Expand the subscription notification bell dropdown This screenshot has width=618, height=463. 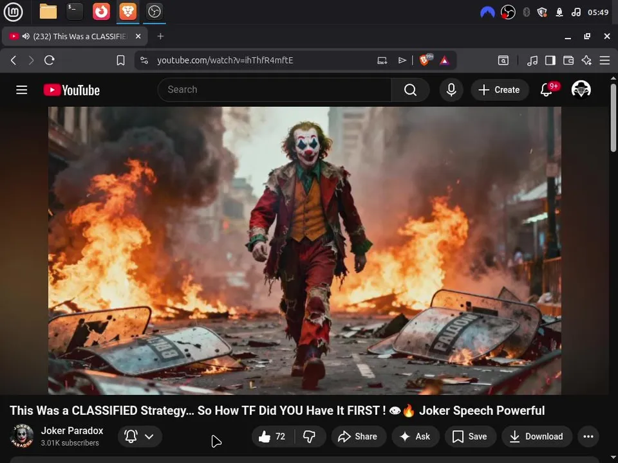140,436
